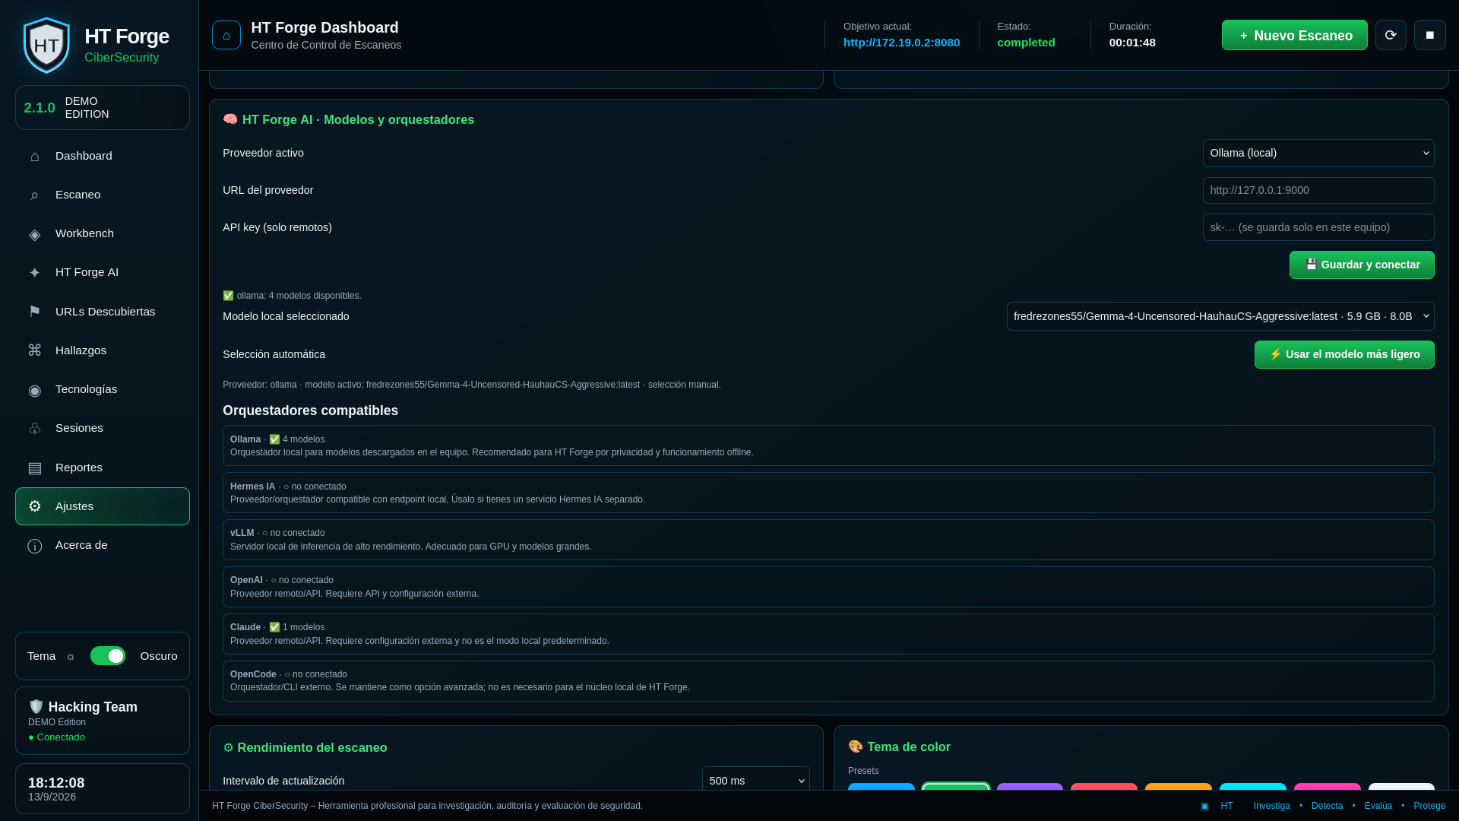Click the diamond icon next to Workbench

[34, 234]
